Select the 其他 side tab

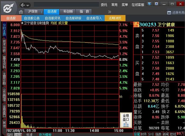tap(4, 124)
